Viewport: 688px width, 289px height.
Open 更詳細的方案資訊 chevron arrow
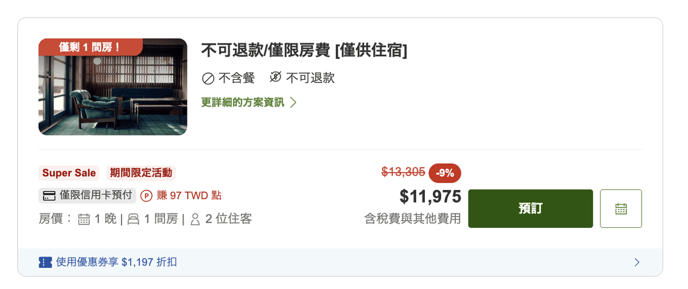293,102
